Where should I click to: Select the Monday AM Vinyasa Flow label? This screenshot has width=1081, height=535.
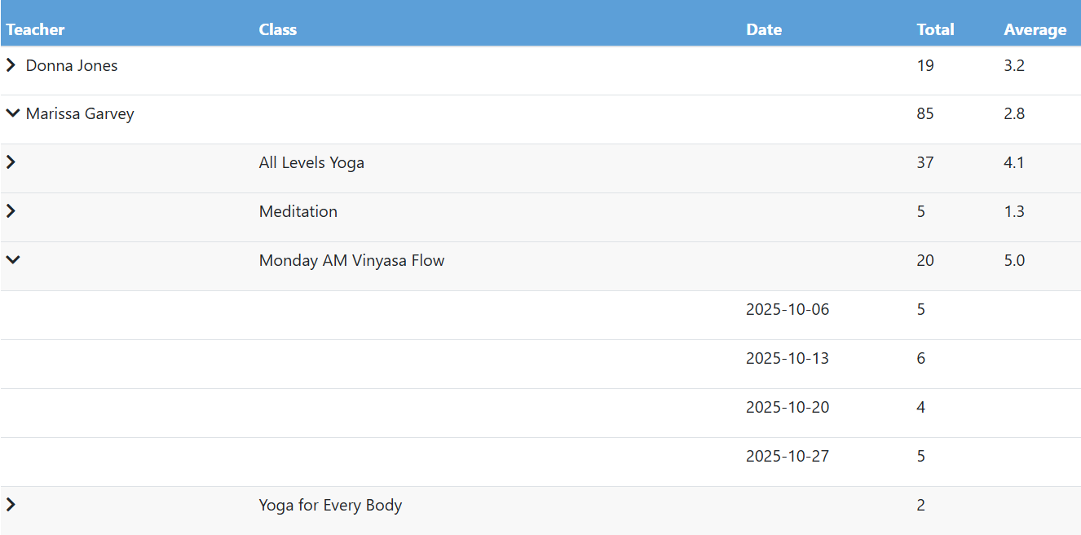click(x=351, y=260)
